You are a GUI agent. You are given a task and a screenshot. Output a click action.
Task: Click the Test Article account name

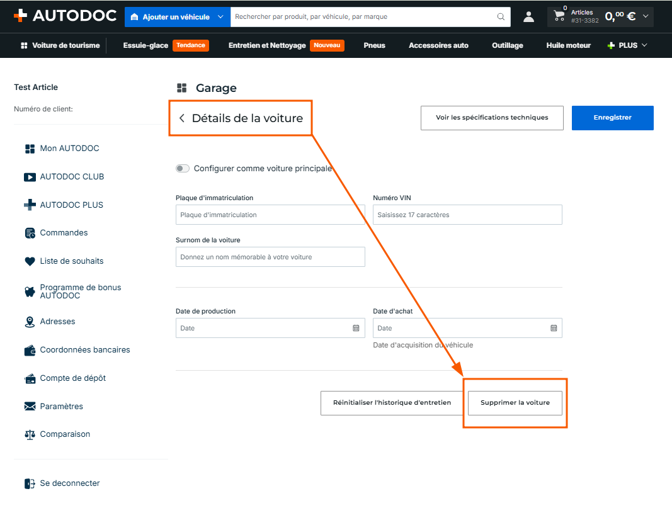36,87
